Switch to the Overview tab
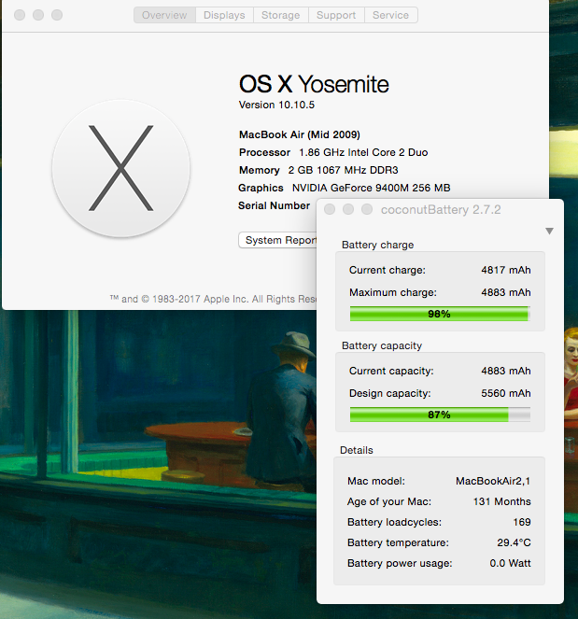Image resolution: width=578 pixels, height=619 pixels. pos(164,15)
